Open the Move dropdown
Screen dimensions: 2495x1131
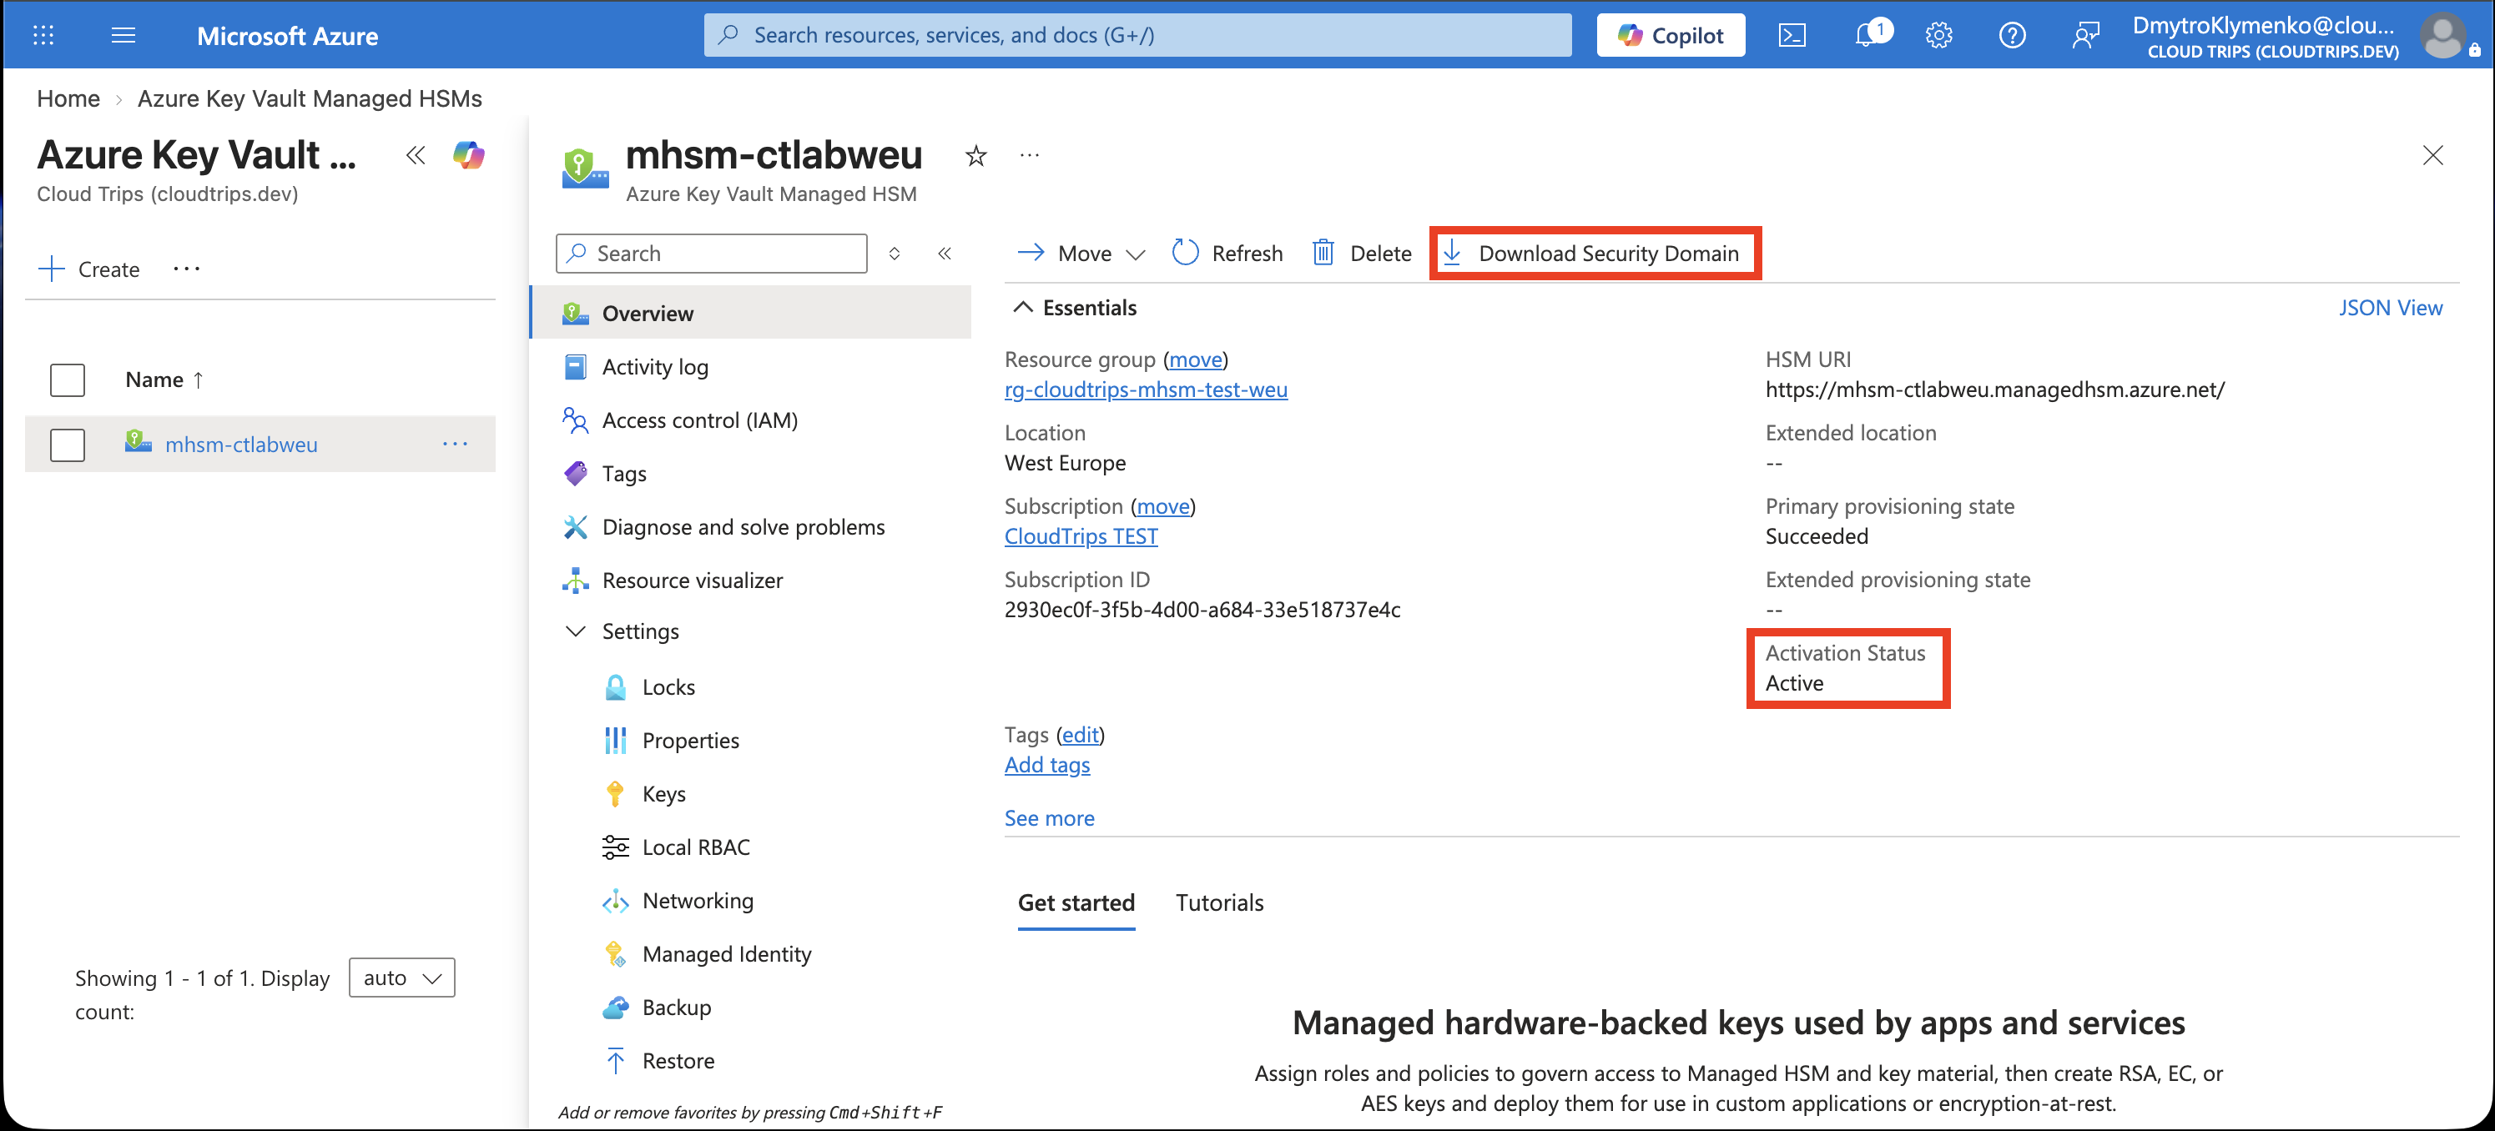[x=1081, y=254]
